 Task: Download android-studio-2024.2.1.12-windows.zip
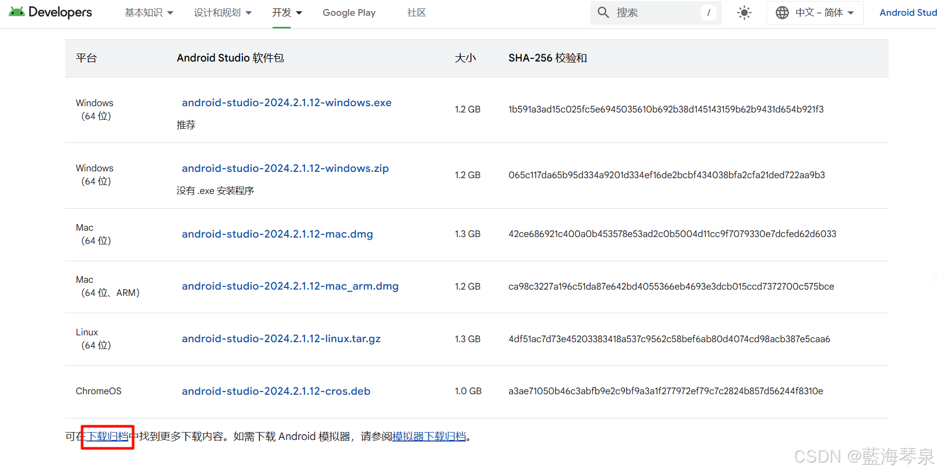285,168
